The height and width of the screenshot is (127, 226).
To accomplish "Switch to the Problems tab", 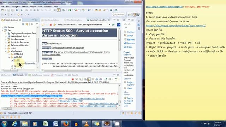I will tap(57, 75).
